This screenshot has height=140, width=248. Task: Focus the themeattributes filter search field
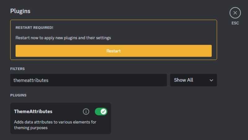[x=88, y=80]
